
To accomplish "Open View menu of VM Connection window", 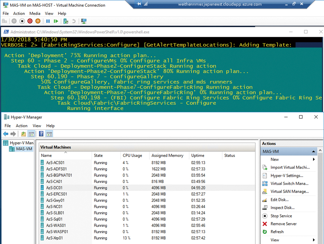I will 49,13.
